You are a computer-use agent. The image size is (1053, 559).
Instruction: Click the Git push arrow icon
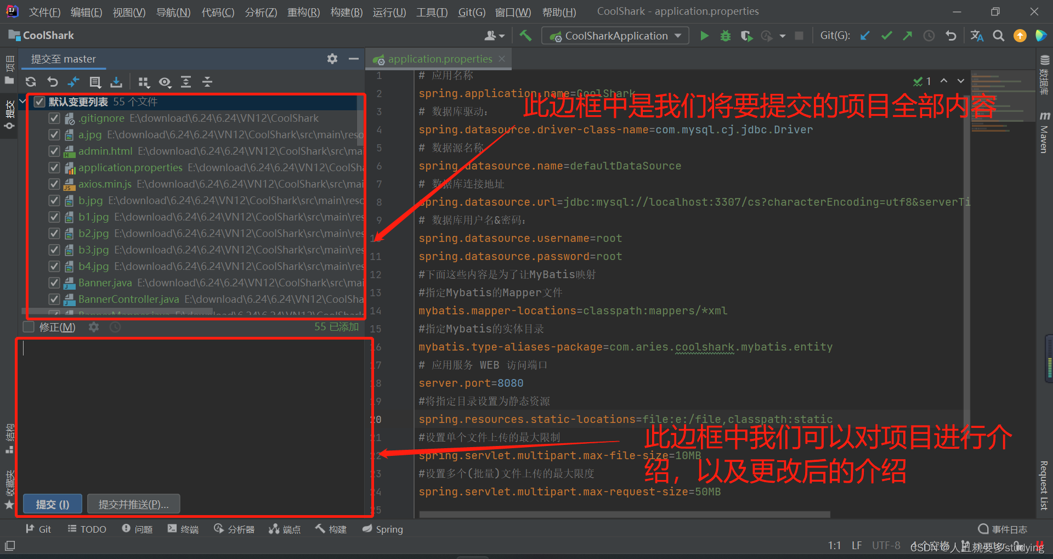908,36
